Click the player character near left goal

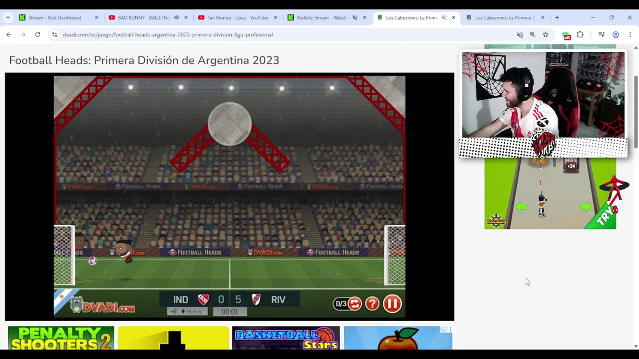coord(123,252)
